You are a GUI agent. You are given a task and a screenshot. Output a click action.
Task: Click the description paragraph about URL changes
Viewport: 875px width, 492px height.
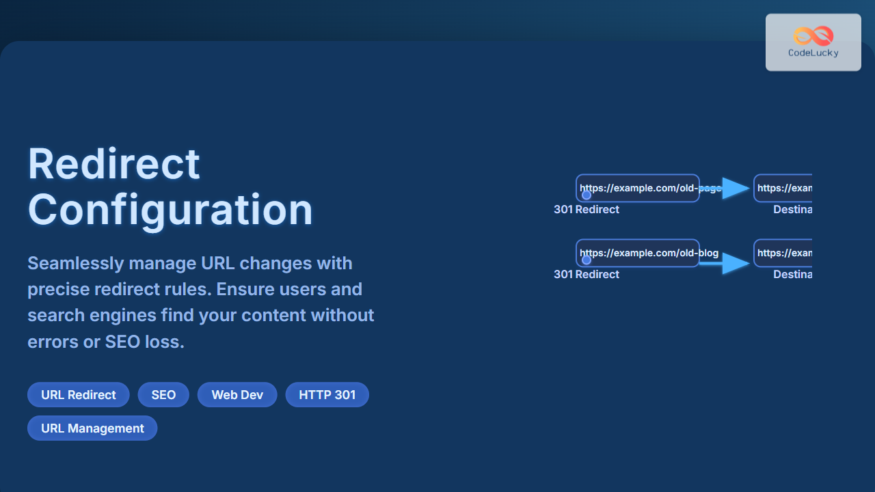point(201,302)
